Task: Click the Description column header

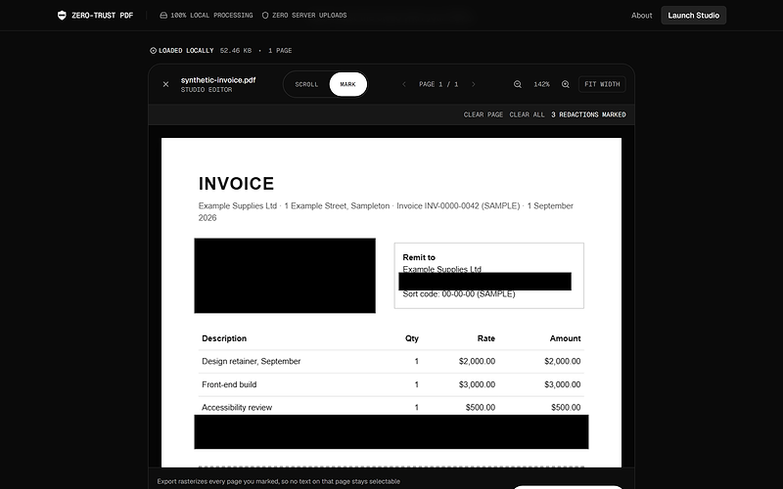Action: coord(224,338)
